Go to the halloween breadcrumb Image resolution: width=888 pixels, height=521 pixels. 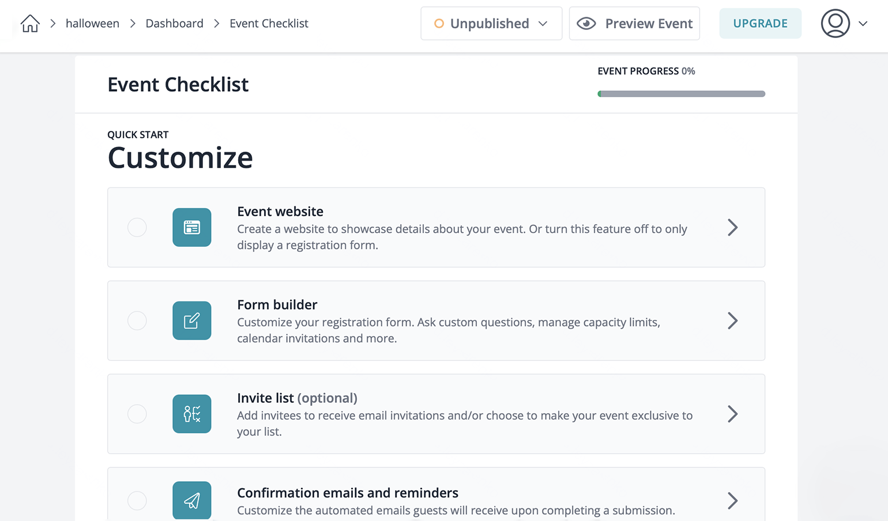pyautogui.click(x=92, y=24)
